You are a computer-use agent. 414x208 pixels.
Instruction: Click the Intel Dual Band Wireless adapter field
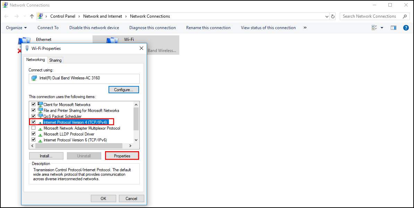click(x=84, y=79)
